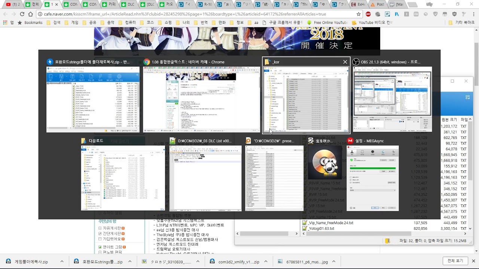Switch to the ExHe tab
The width and height of the screenshot is (479, 269).
(x=359, y=4)
